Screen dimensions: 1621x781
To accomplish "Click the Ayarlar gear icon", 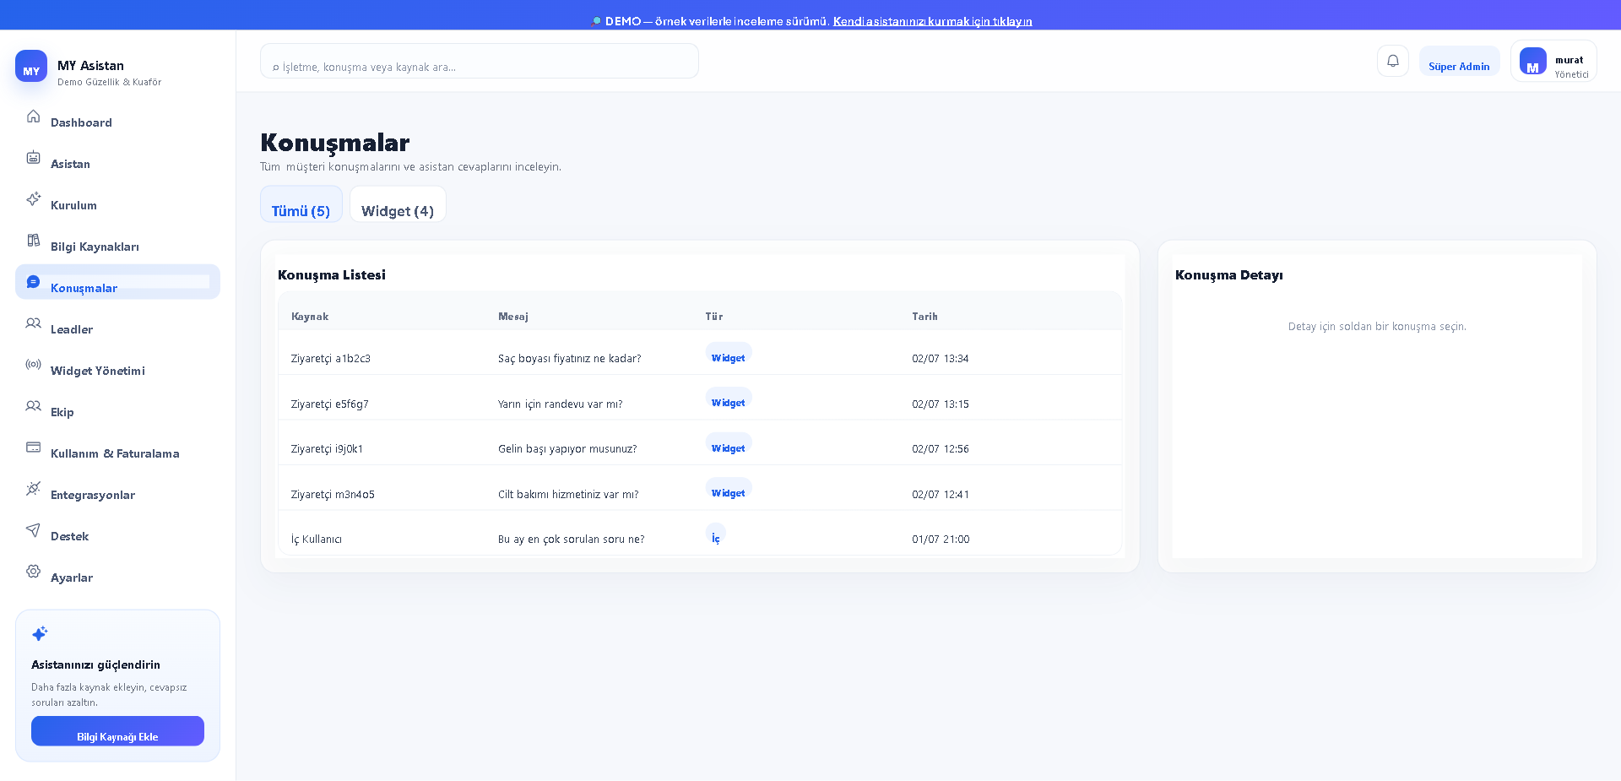I will click(33, 572).
